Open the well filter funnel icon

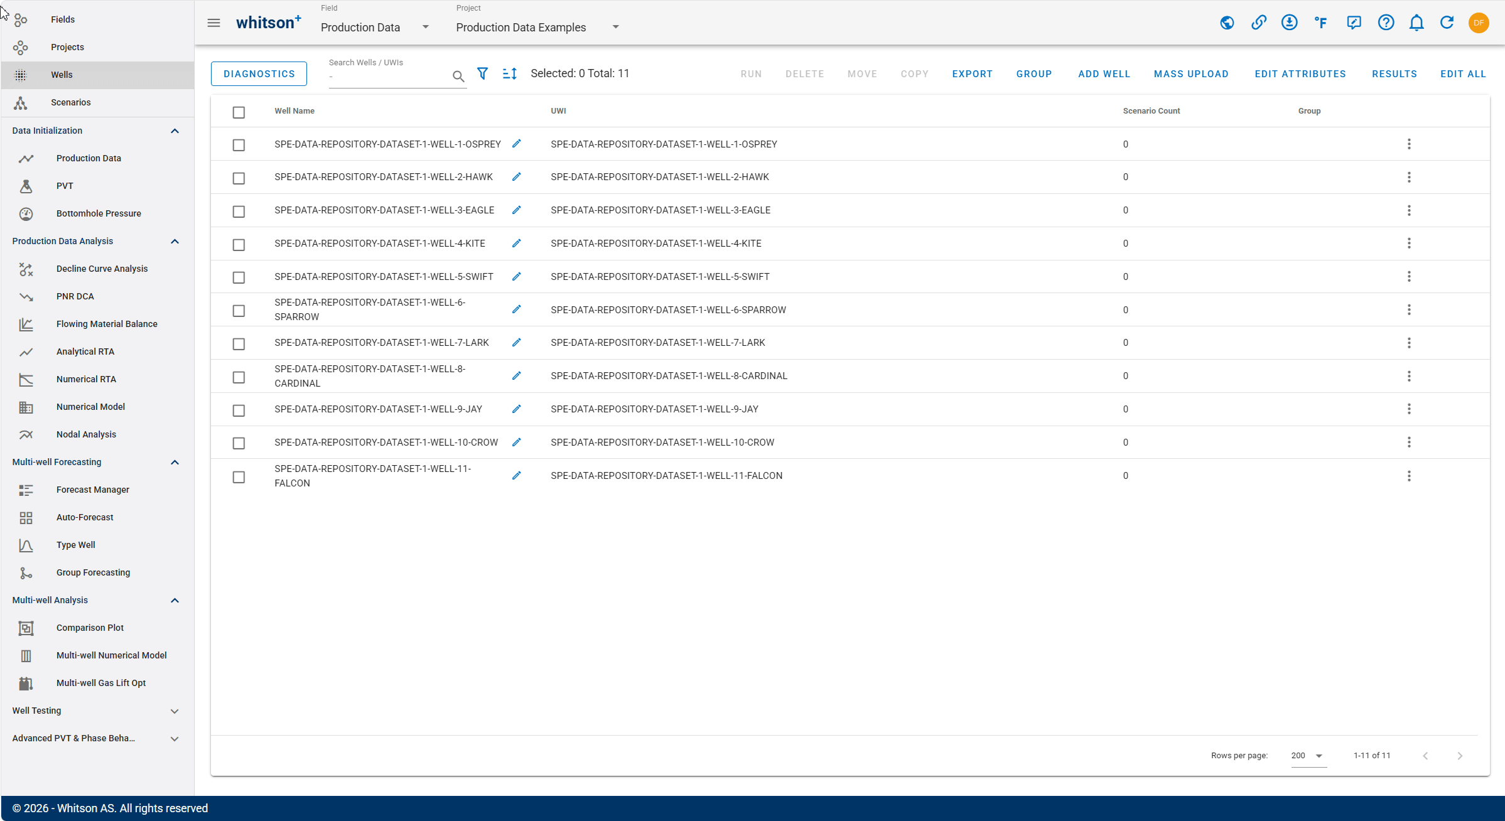pos(482,73)
